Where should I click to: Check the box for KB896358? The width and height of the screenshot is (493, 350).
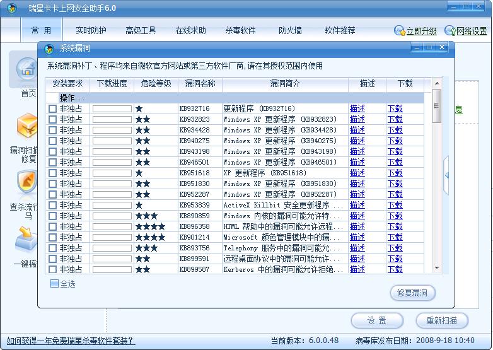(52, 226)
